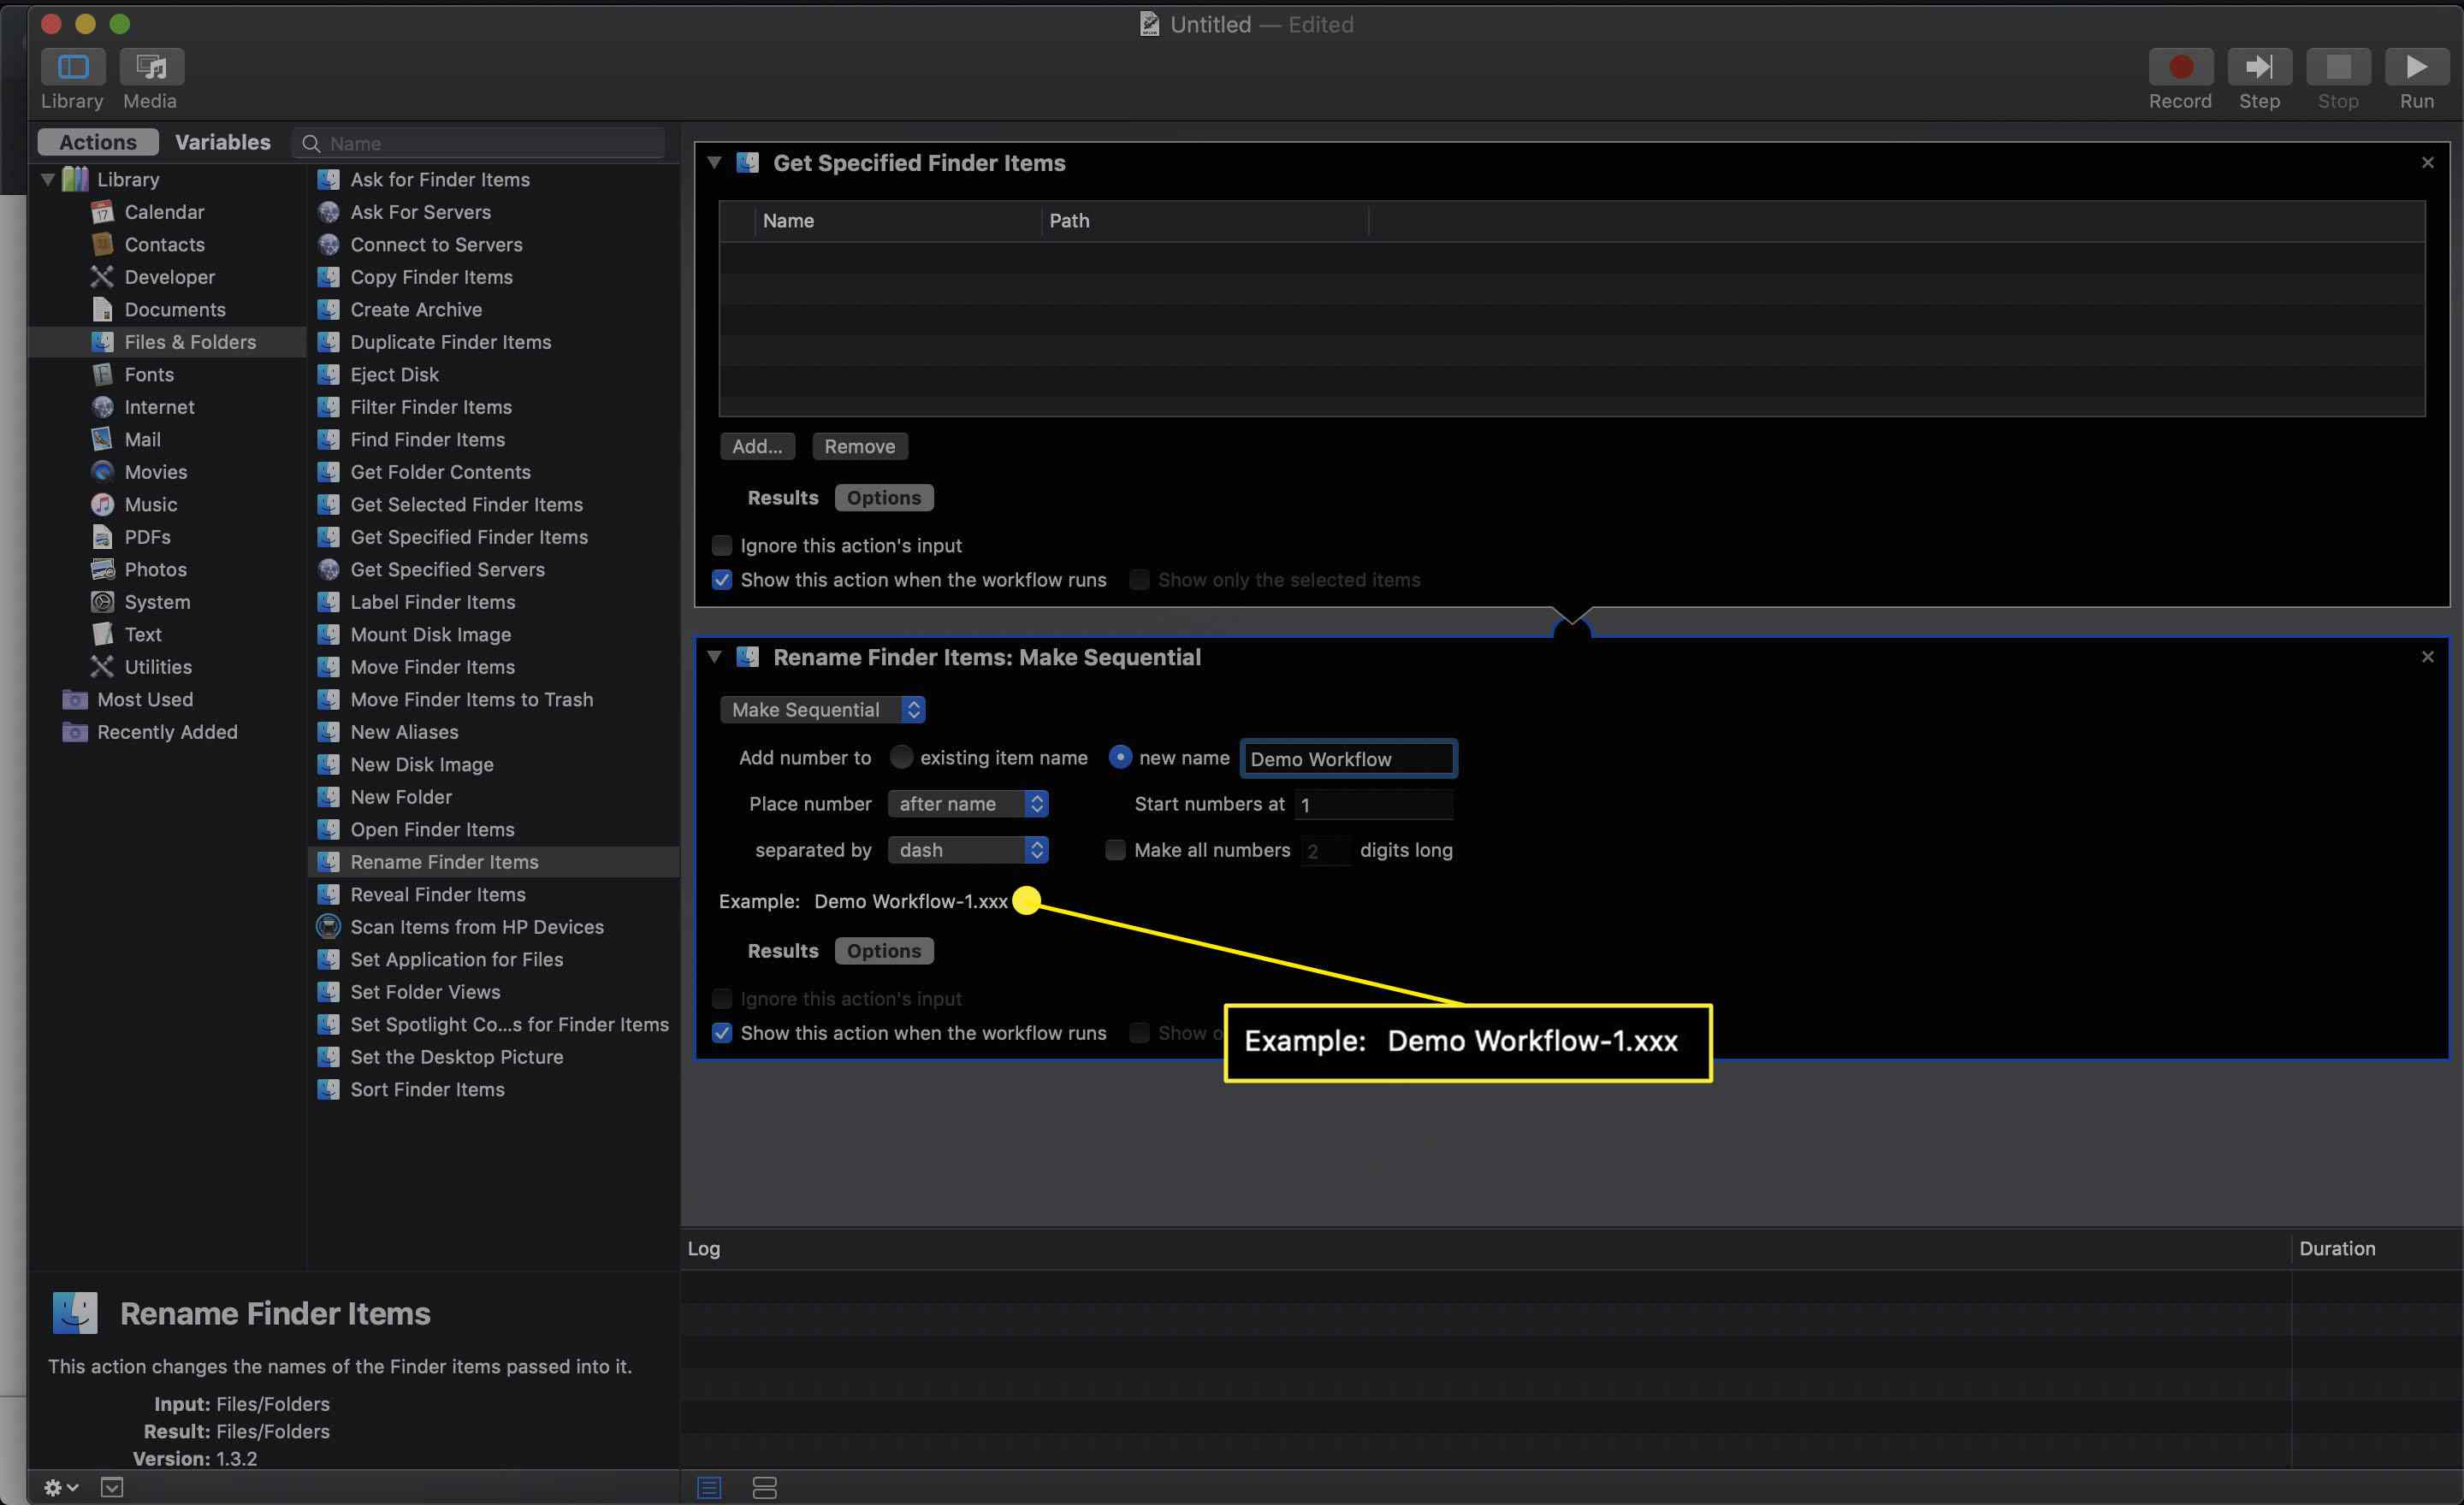Screen dimensions: 2464x1505
Task: Switch to the Options tab in Rename action
Action: pos(882,949)
